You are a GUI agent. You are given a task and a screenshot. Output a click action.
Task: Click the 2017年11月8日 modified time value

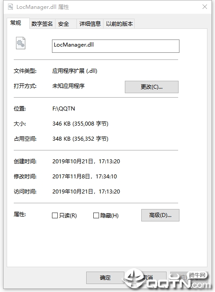point(85,176)
